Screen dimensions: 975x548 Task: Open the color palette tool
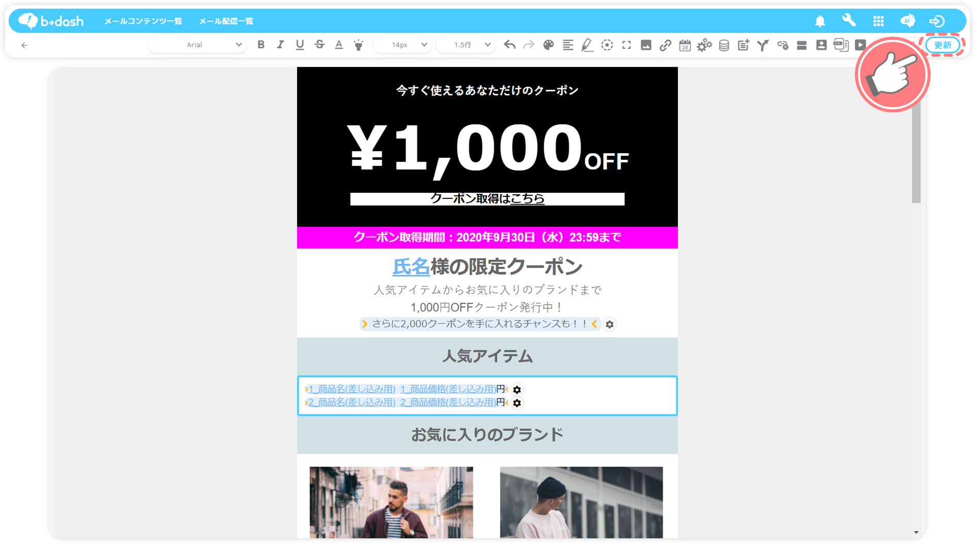tap(548, 45)
